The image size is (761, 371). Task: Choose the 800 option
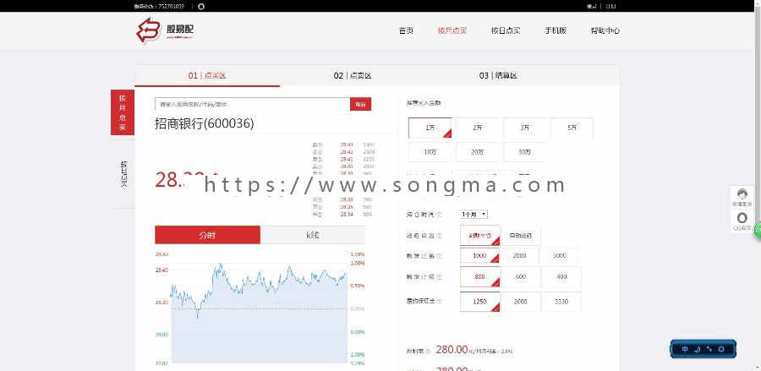click(x=480, y=277)
